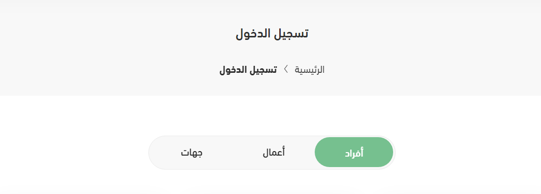Image resolution: width=541 pixels, height=194 pixels.
Task: Click the bold تسجيل الدخول breadcrumb item
Action: click(248, 70)
